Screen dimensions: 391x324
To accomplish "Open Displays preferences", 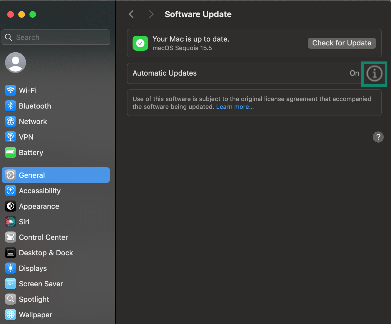I will (33, 268).
